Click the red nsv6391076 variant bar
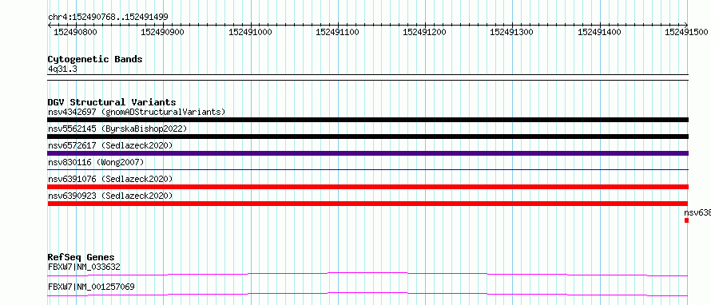This screenshot has width=711, height=305. click(x=367, y=187)
